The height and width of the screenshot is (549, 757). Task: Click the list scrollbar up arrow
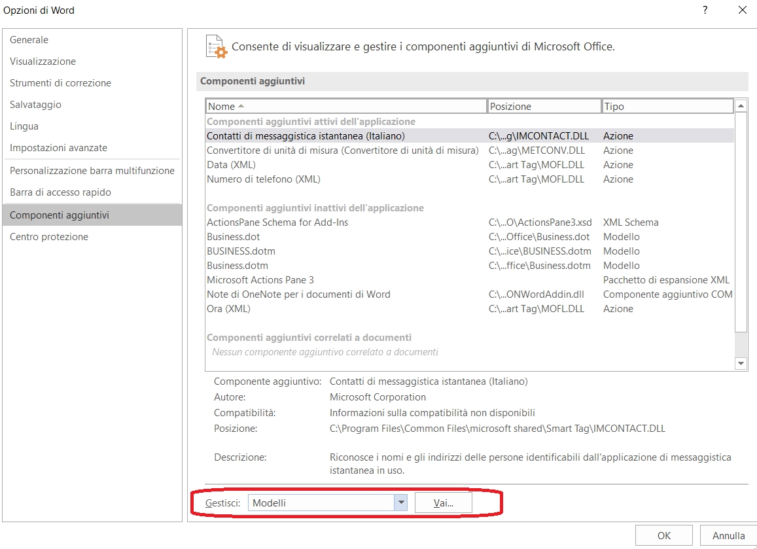(x=741, y=106)
